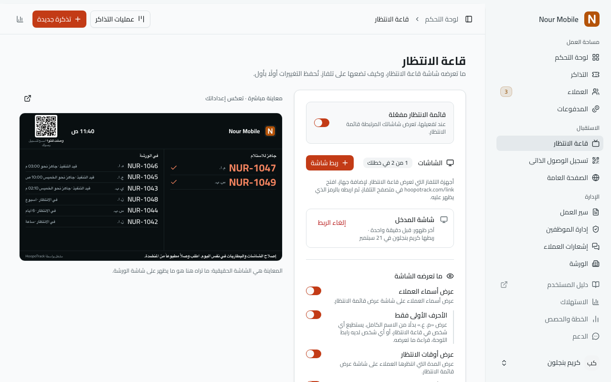611x382 pixels.
Task: Click the globe icon for الصفحة العامة
Action: coord(596,178)
